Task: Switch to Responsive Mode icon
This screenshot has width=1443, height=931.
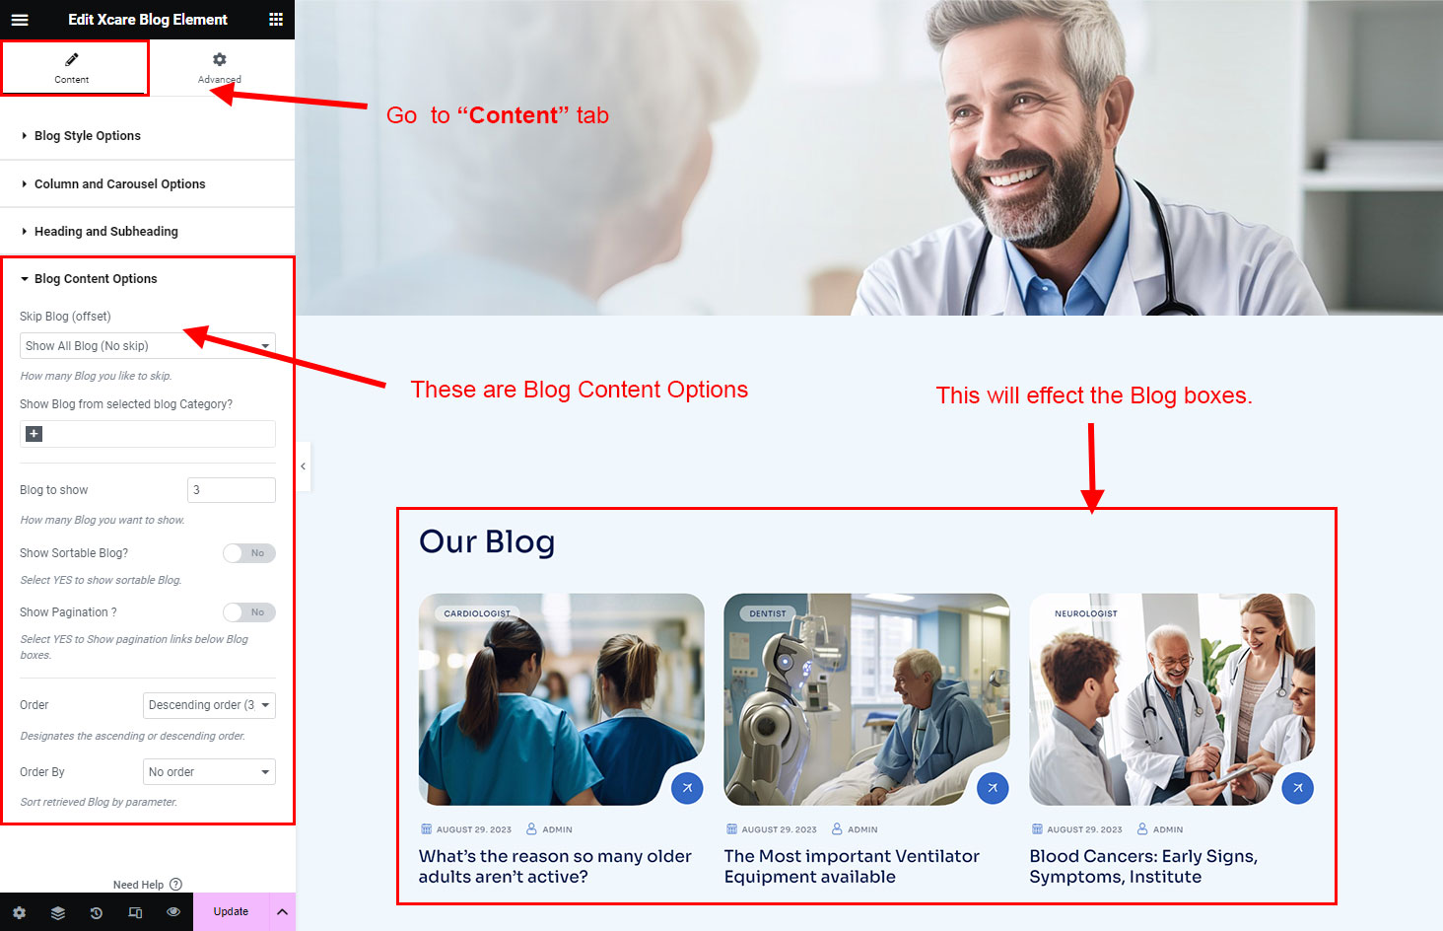Action: tap(135, 912)
